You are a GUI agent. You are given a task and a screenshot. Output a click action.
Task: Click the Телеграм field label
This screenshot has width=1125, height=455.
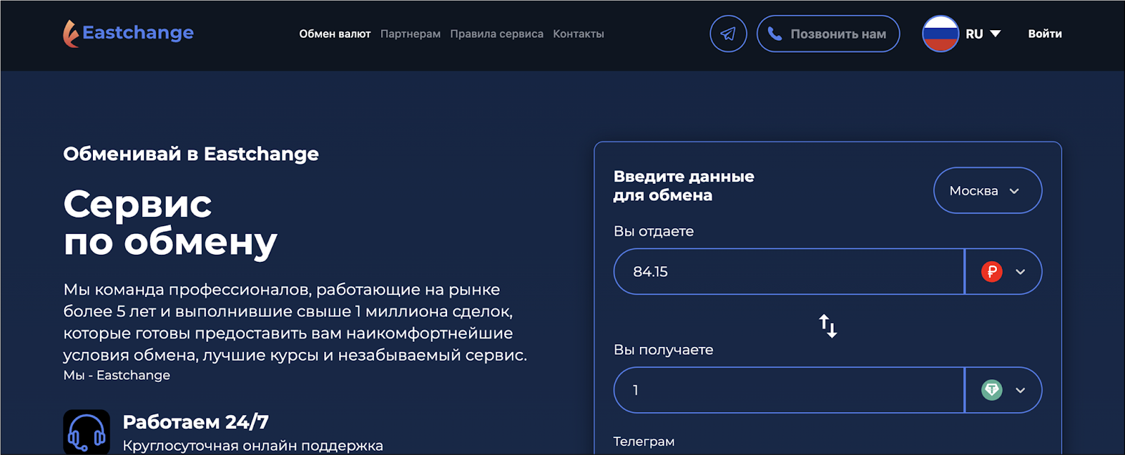pos(644,442)
